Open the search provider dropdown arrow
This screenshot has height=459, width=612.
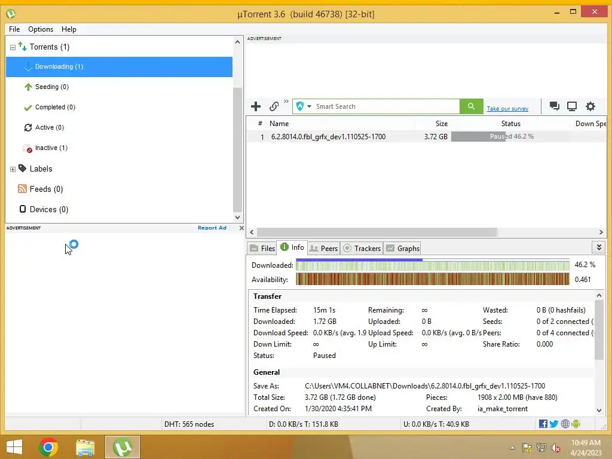pos(309,106)
